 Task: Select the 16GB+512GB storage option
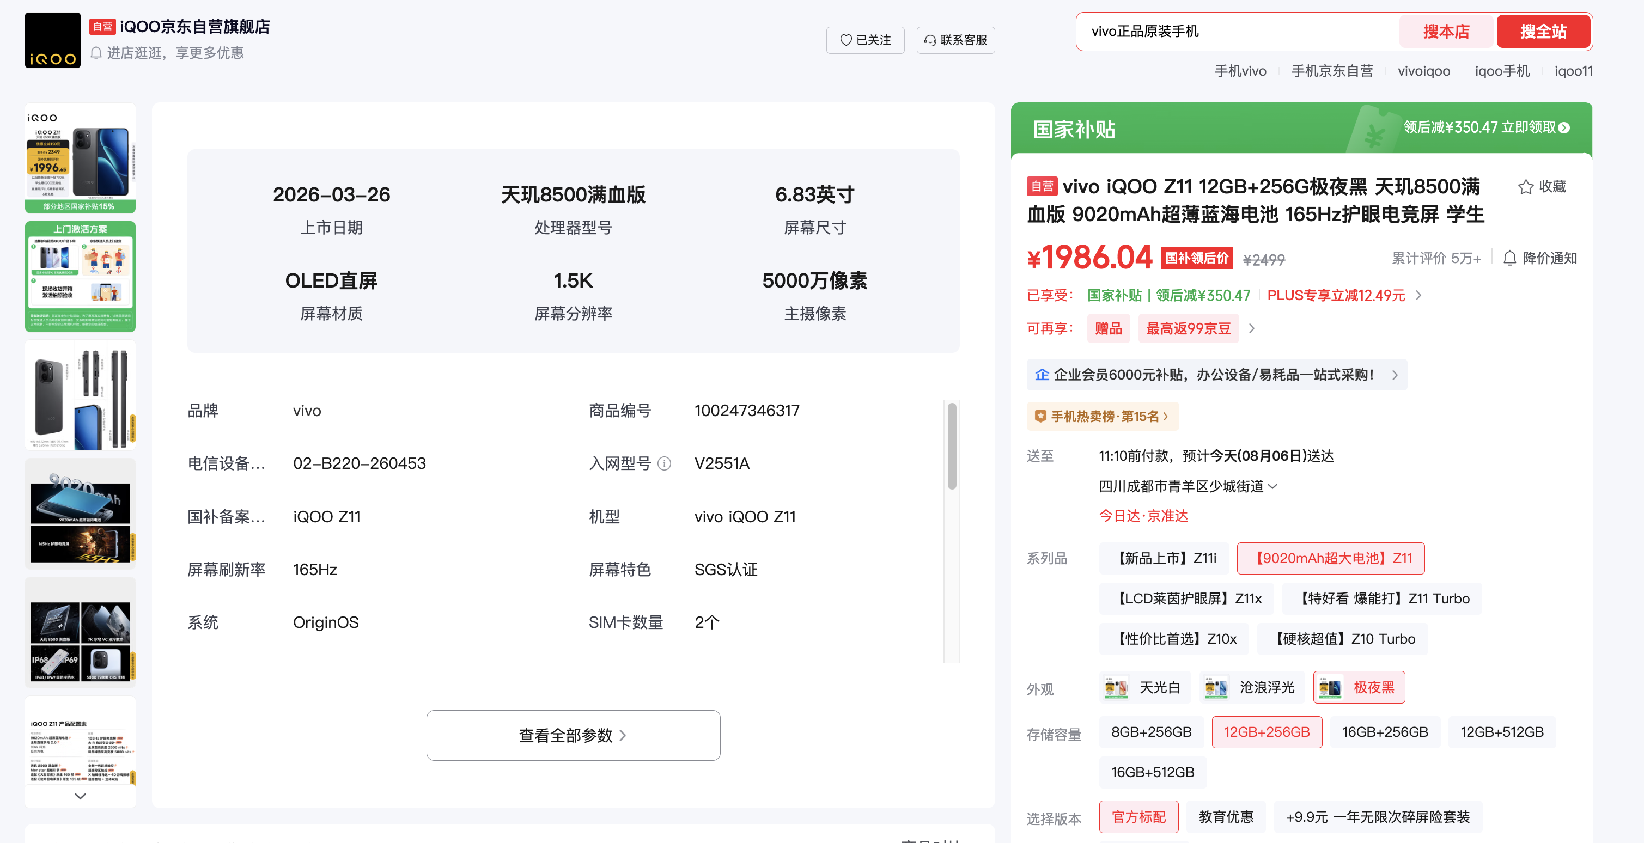coord(1153,772)
